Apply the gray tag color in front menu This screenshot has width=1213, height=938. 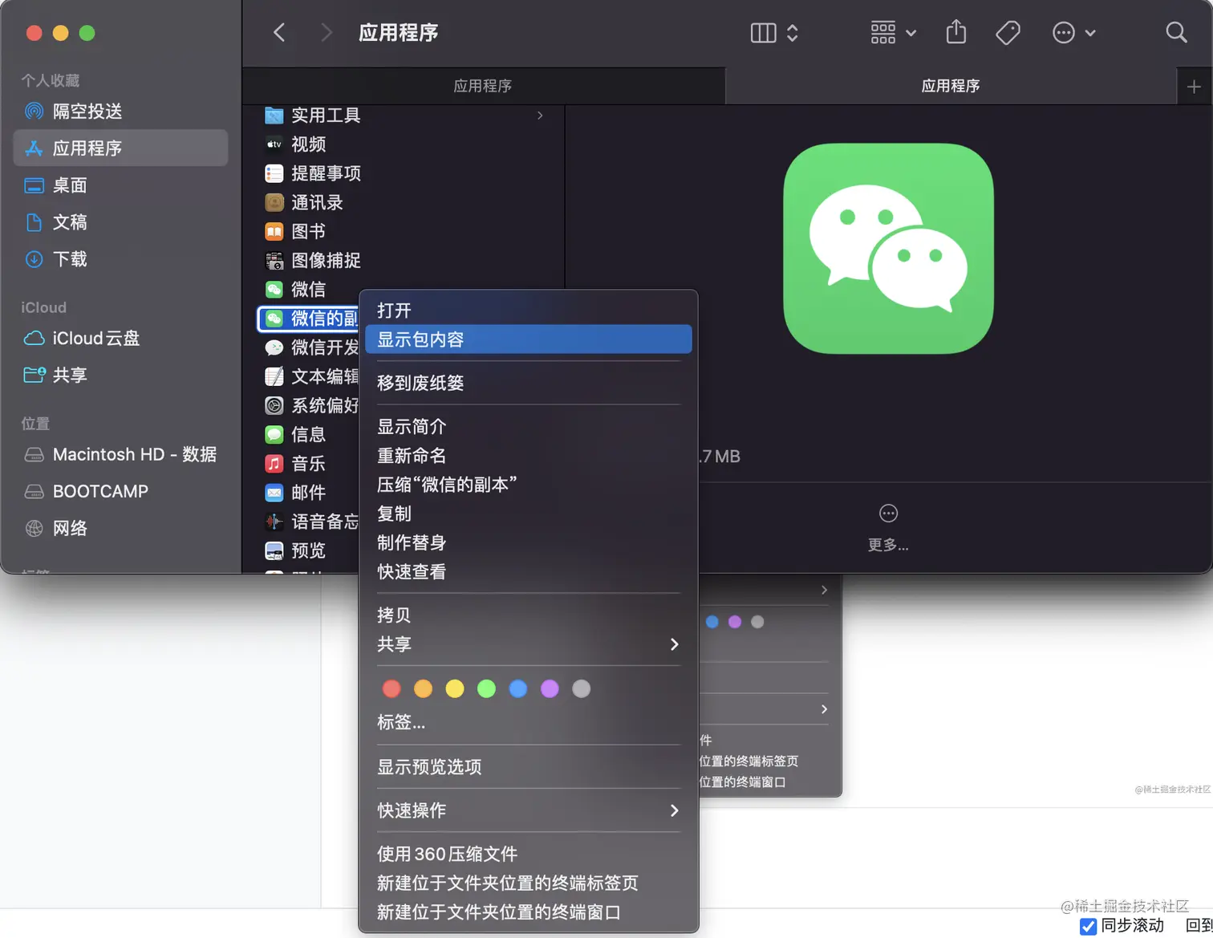[x=581, y=688]
